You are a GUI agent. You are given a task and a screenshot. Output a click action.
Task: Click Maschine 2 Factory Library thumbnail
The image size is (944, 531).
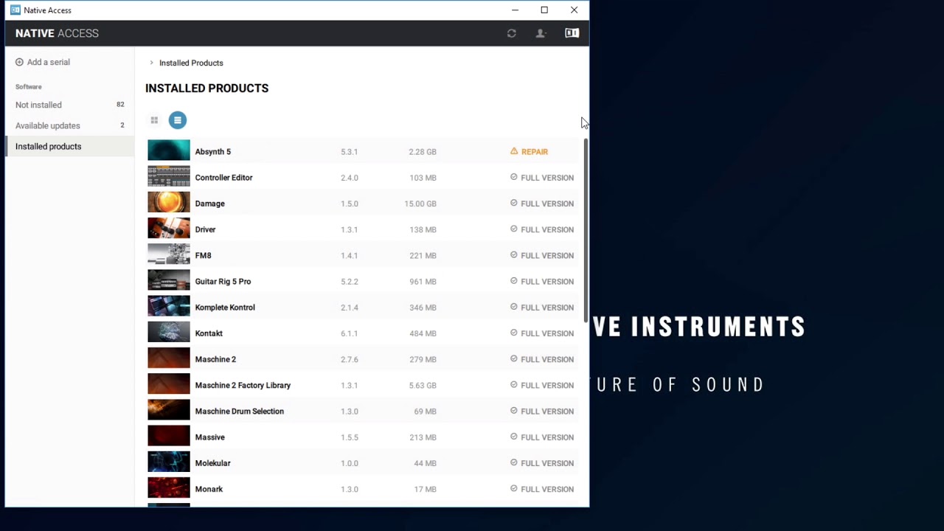click(169, 384)
